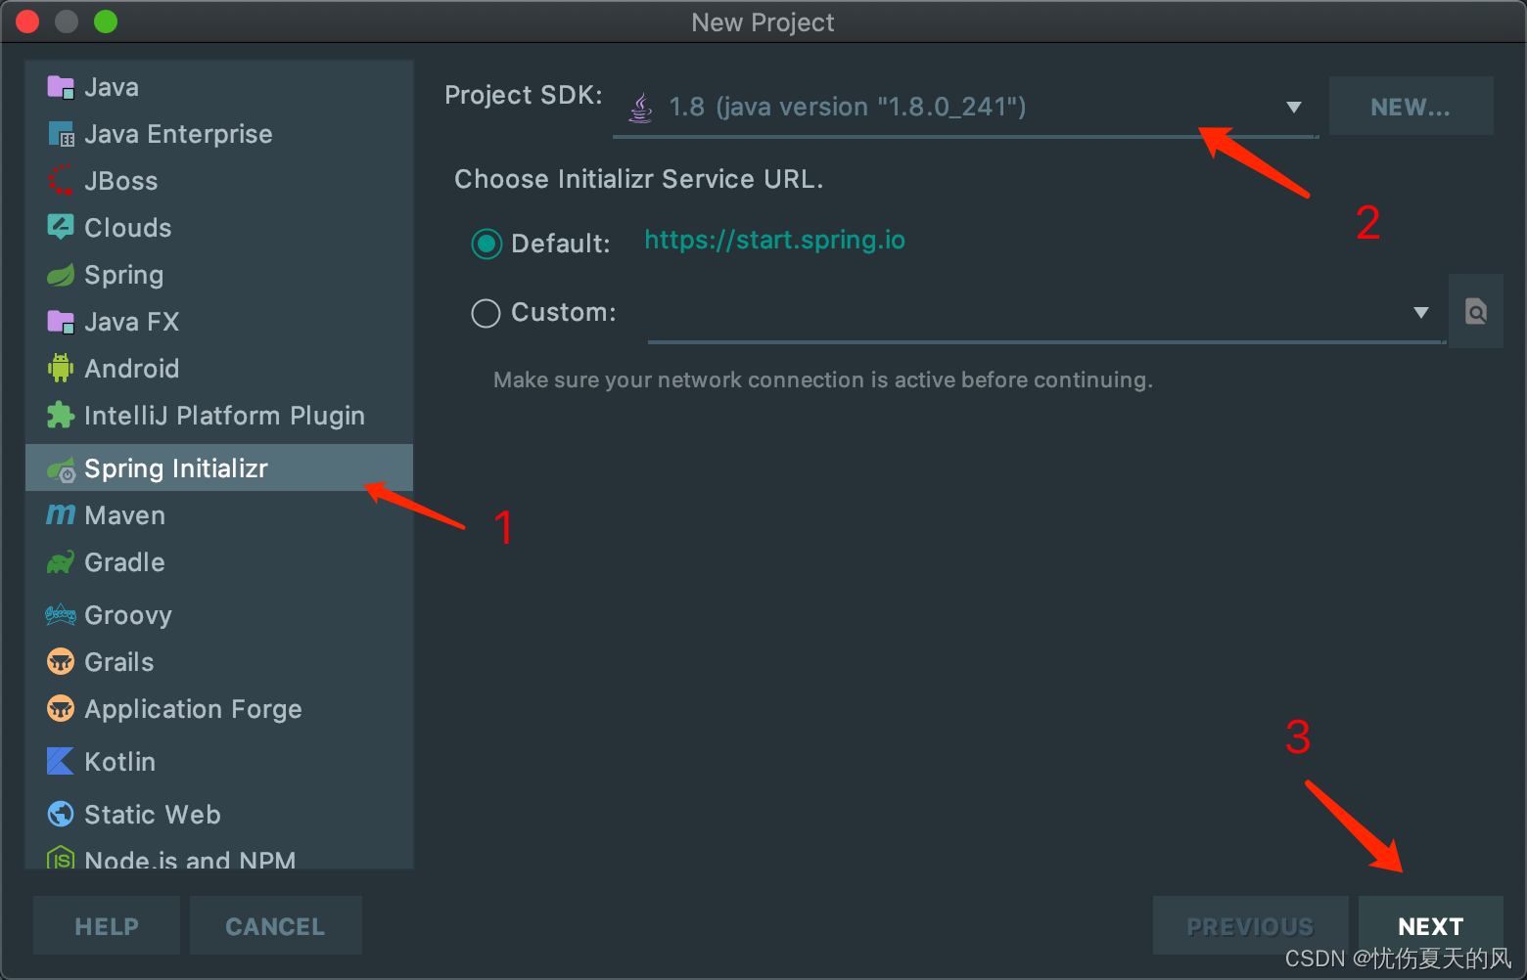Click the Spring leaf icon
Image resolution: width=1527 pixels, height=980 pixels.
point(61,275)
